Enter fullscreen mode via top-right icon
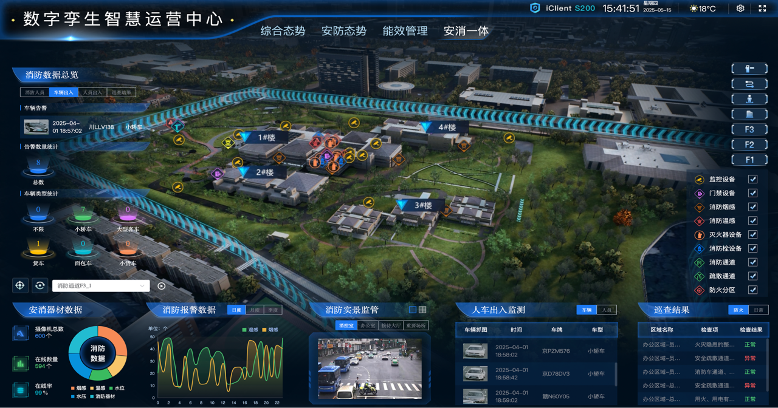The height and width of the screenshot is (408, 778). tap(762, 8)
